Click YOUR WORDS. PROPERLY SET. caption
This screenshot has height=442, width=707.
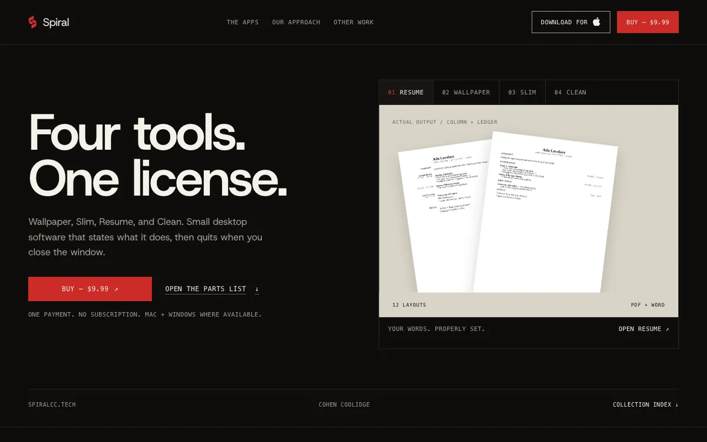(437, 329)
